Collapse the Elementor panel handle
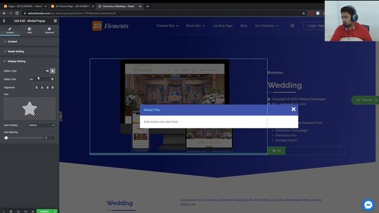379x213 pixels. pyautogui.click(x=60, y=117)
